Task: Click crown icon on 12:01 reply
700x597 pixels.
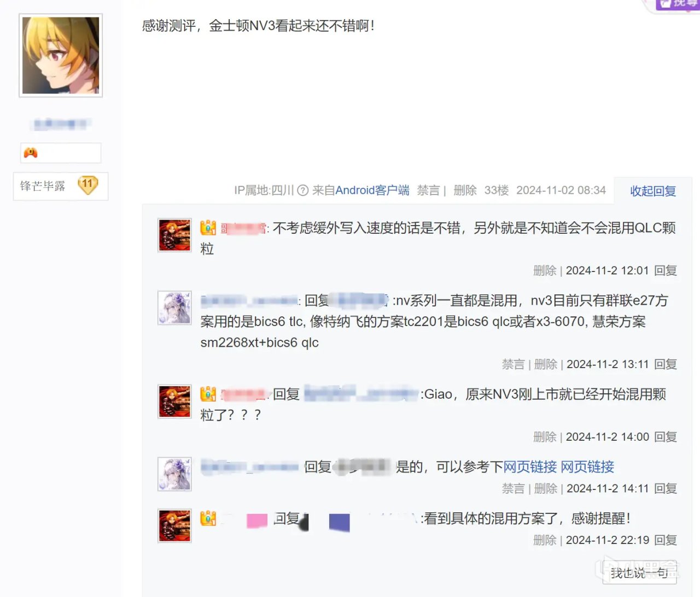Action: point(208,228)
